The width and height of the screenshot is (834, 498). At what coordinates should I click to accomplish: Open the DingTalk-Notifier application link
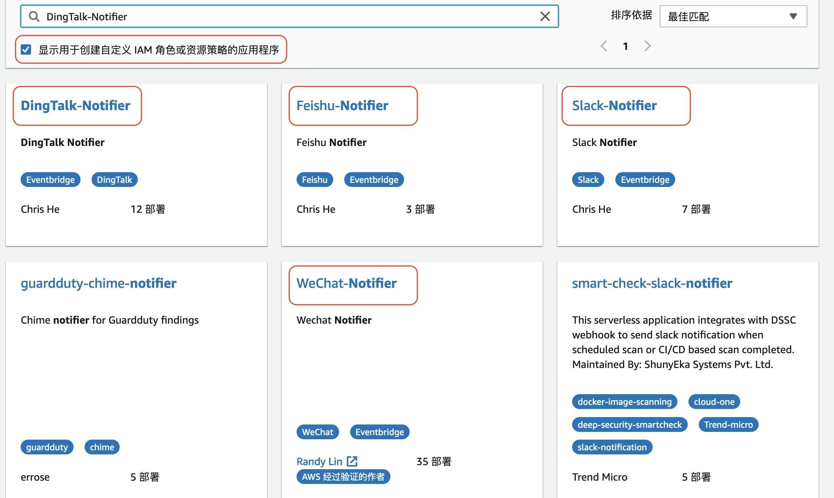pos(75,106)
